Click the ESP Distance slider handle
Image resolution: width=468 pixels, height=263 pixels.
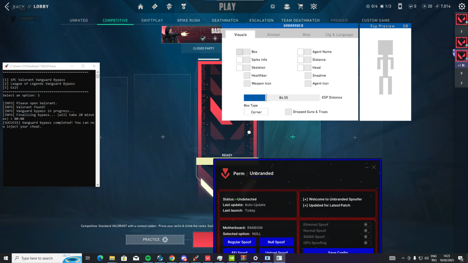click(x=266, y=97)
